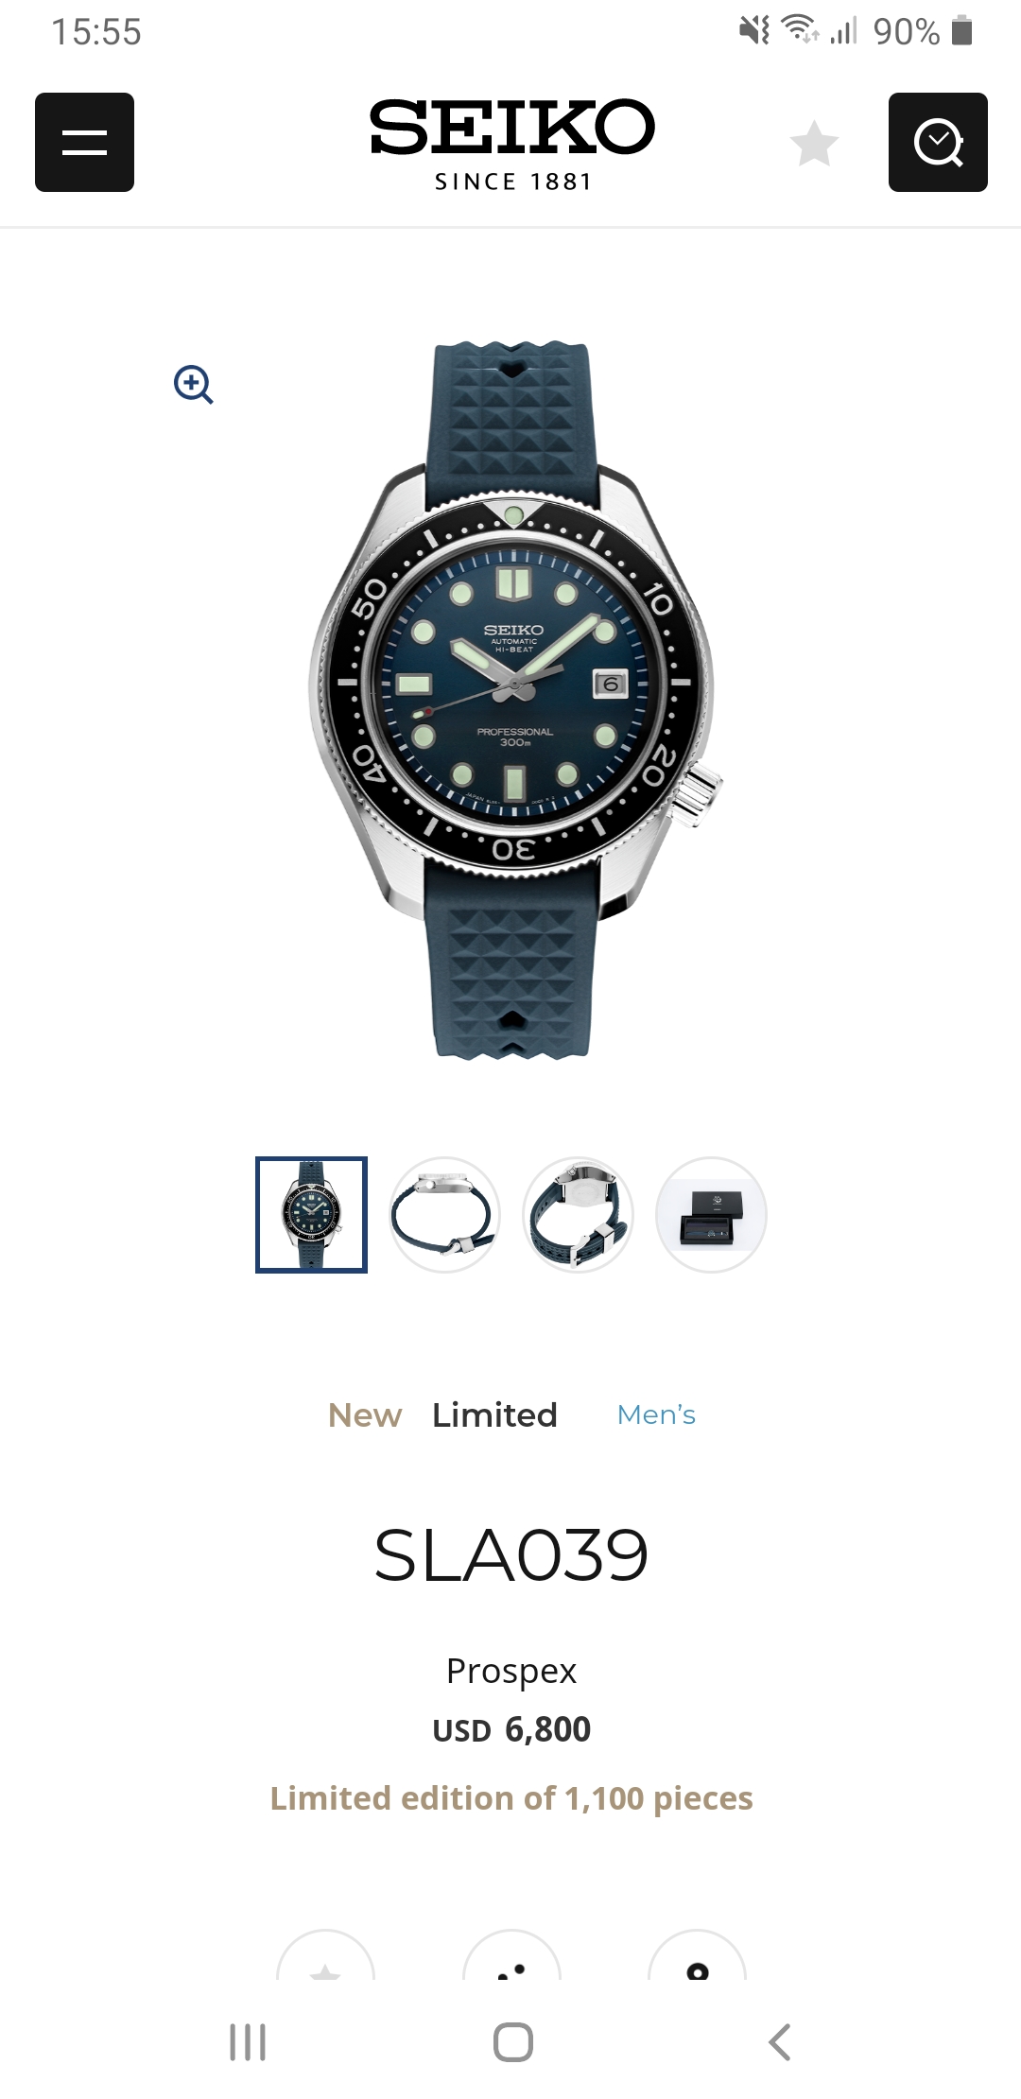The height and width of the screenshot is (2099, 1021).
Task: Tap the Limited tag
Action: click(x=494, y=1415)
